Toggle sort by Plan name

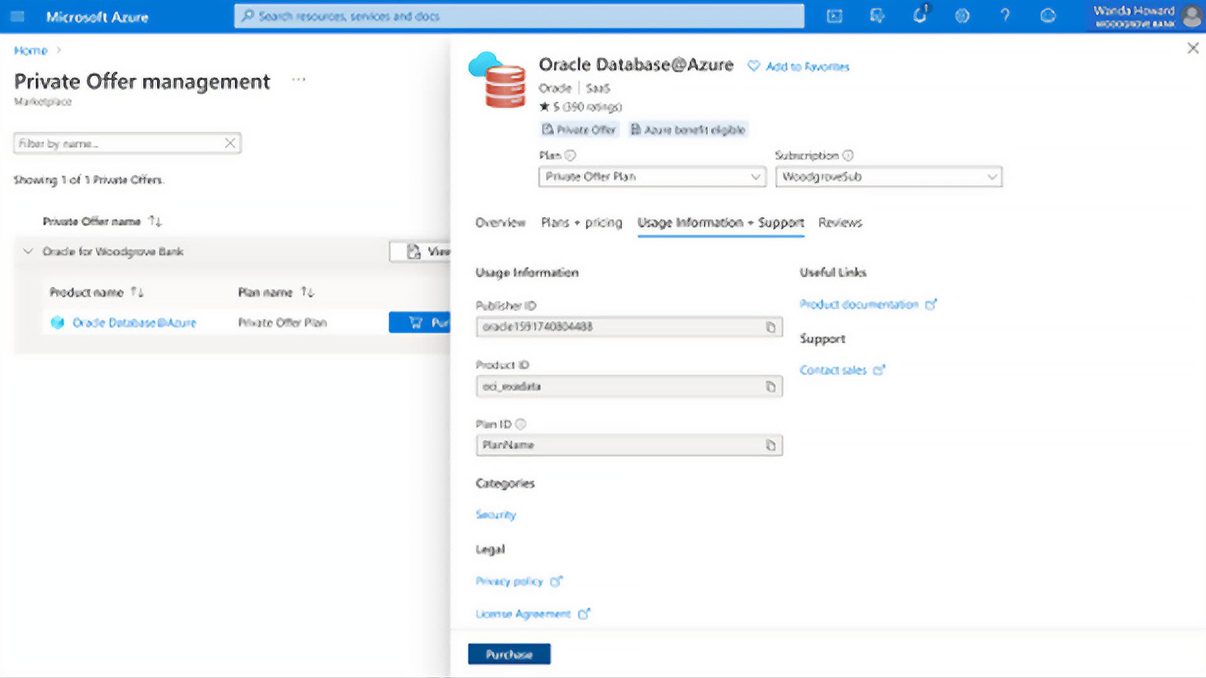click(x=306, y=292)
